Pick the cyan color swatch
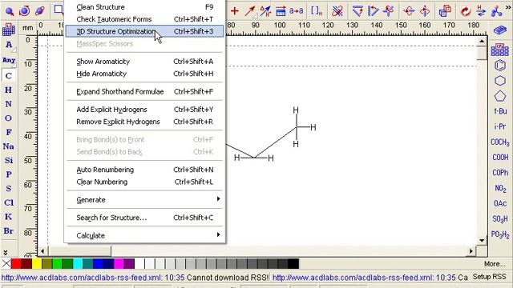Screen dimensions: 513x288 point(78,263)
